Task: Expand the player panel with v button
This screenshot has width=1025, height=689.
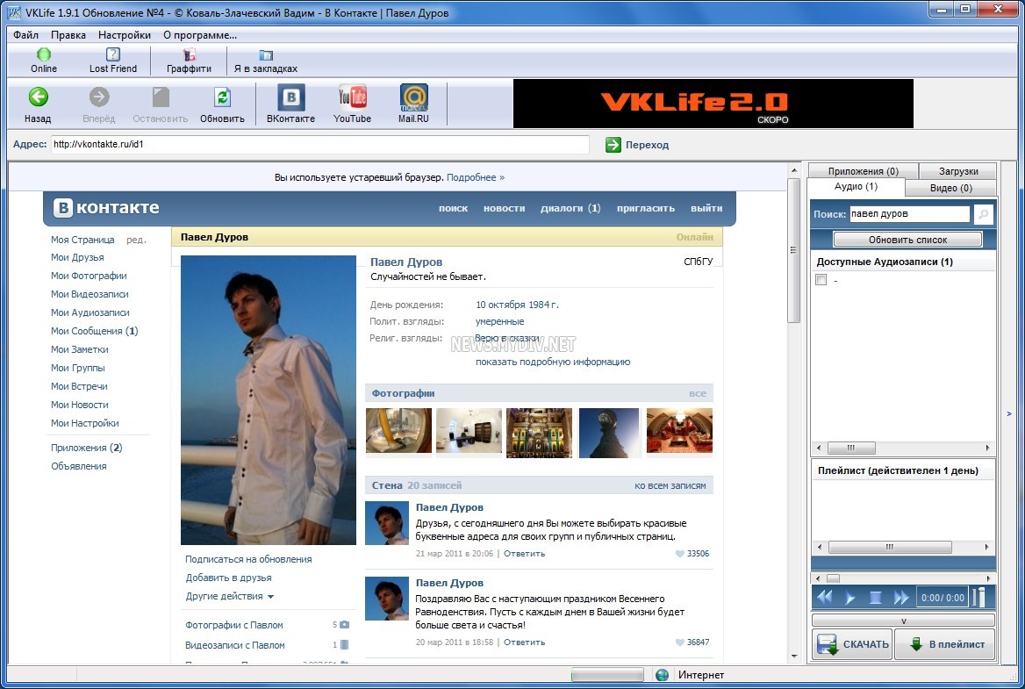Action: pyautogui.click(x=903, y=620)
